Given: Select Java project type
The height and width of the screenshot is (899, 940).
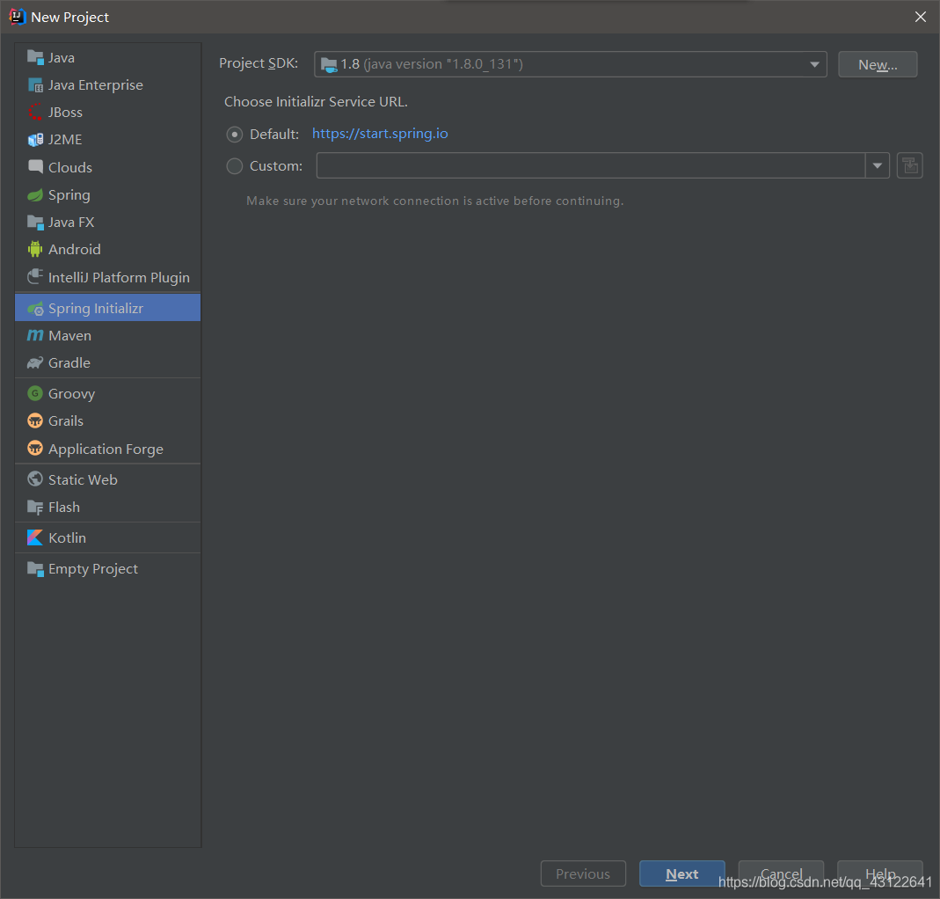Looking at the screenshot, I should coord(108,57).
